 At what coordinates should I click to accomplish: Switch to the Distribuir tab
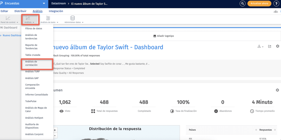pyautogui.click(x=20, y=11)
